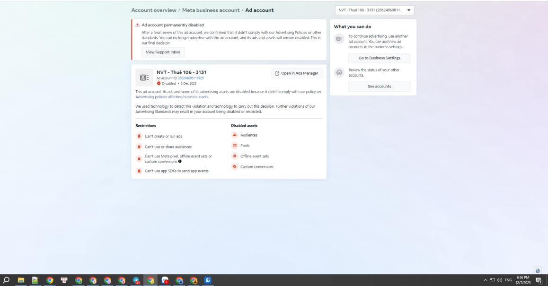Click the Offline event sets icon

point(235,156)
